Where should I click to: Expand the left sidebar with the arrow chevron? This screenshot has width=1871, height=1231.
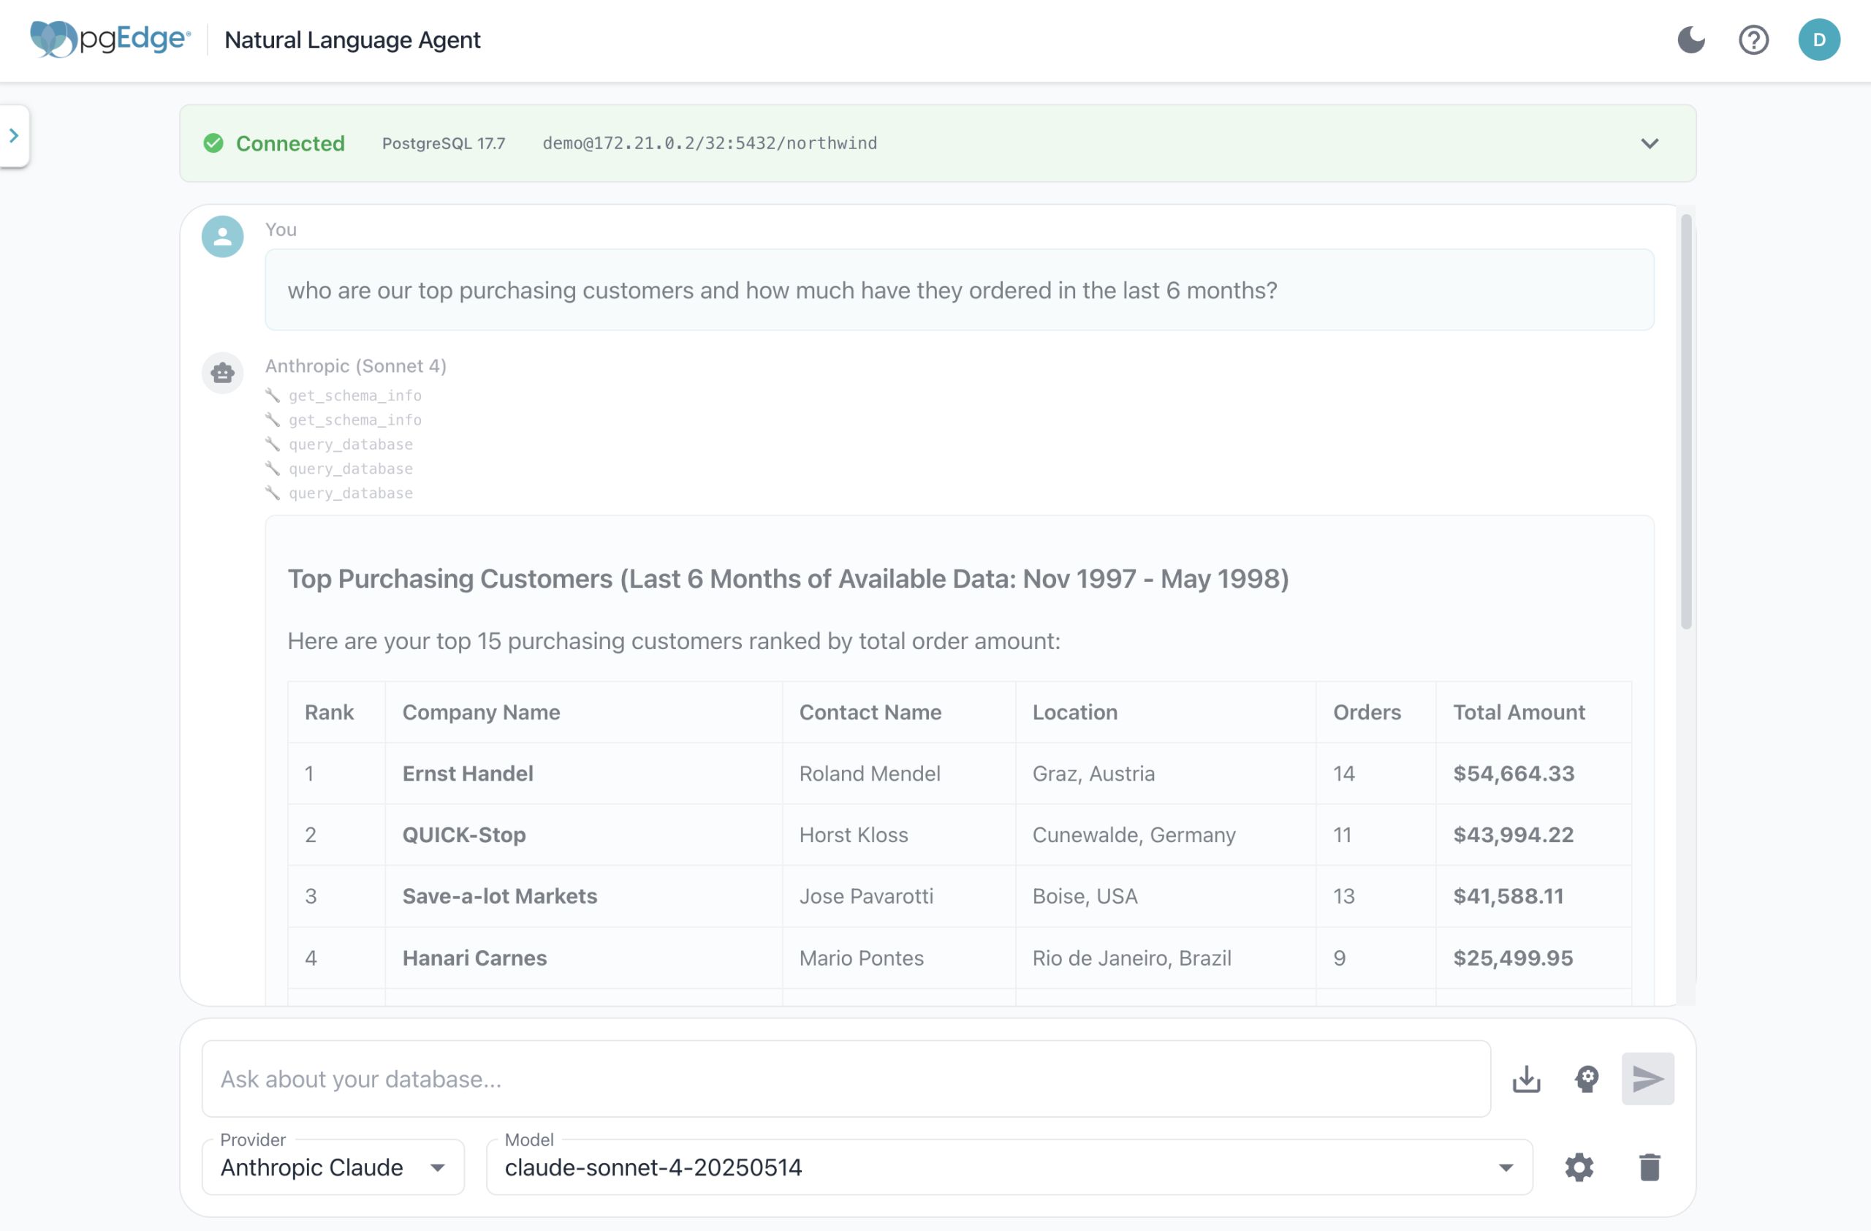14,135
